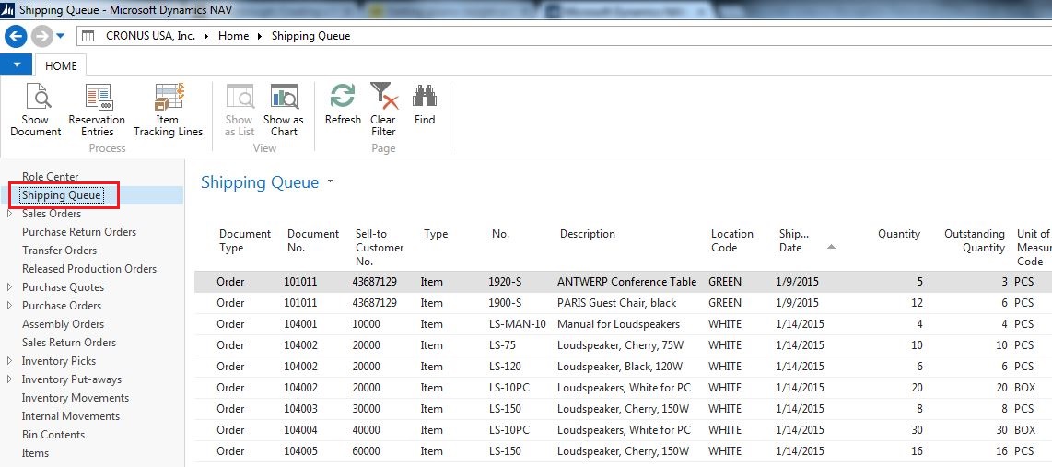
Task: Toggle sort on Shipment Date column header
Action: coord(794,241)
